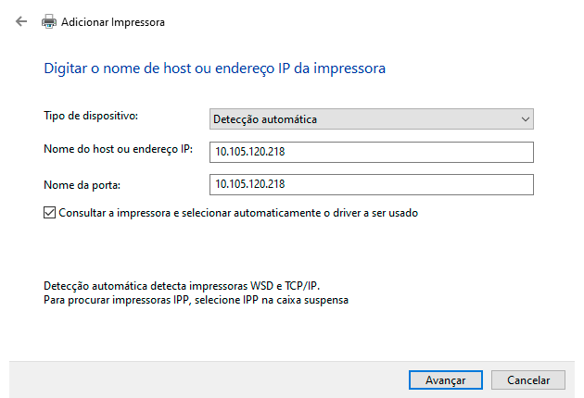Click the 10.105.120.218 text in the port field
Image resolution: width=584 pixels, height=398 pixels.
tap(249, 184)
